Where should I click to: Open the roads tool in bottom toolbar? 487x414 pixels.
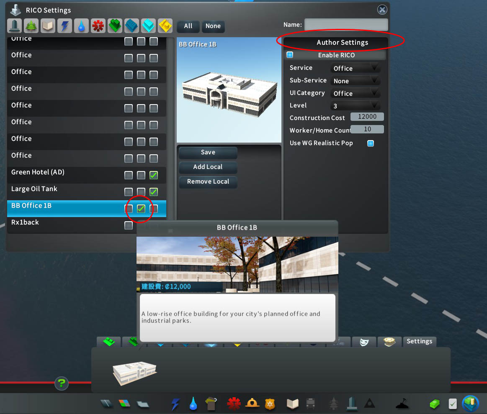click(106, 404)
